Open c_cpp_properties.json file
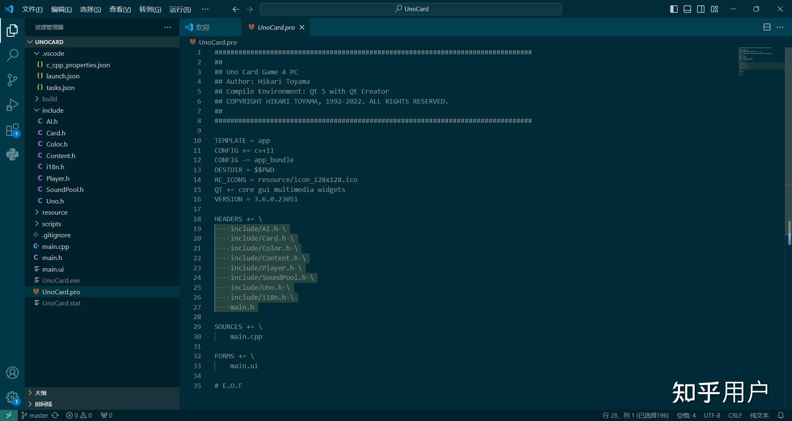792x421 pixels. click(x=102, y=65)
